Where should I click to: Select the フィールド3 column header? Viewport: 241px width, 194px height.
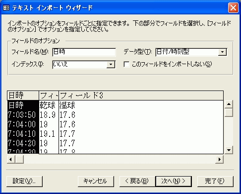point(141,96)
